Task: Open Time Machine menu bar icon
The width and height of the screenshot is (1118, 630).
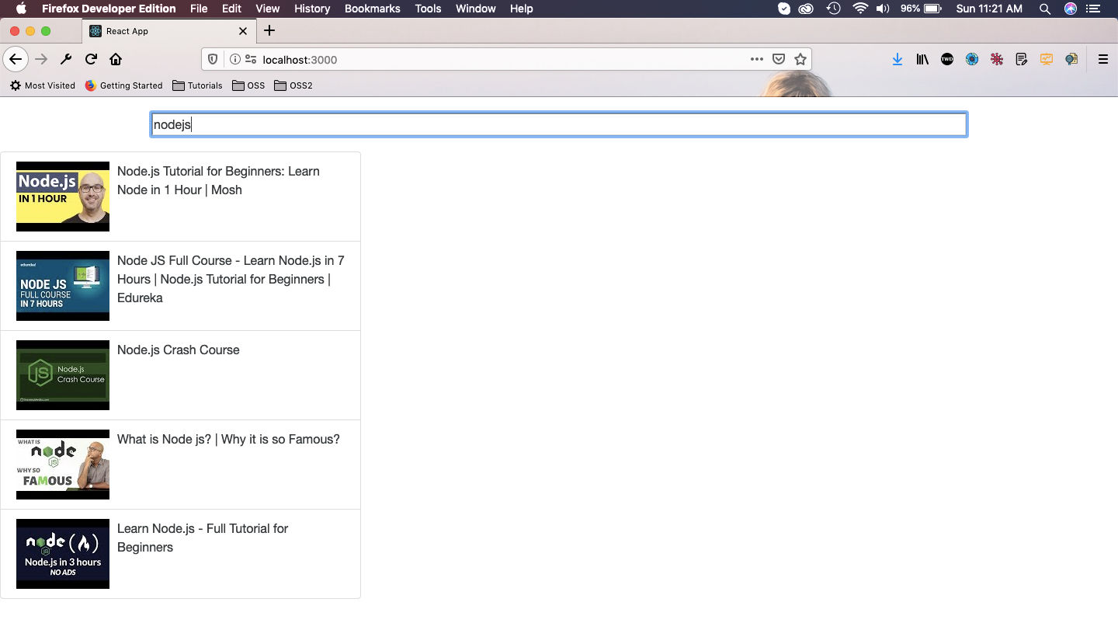Action: pyautogui.click(x=833, y=9)
